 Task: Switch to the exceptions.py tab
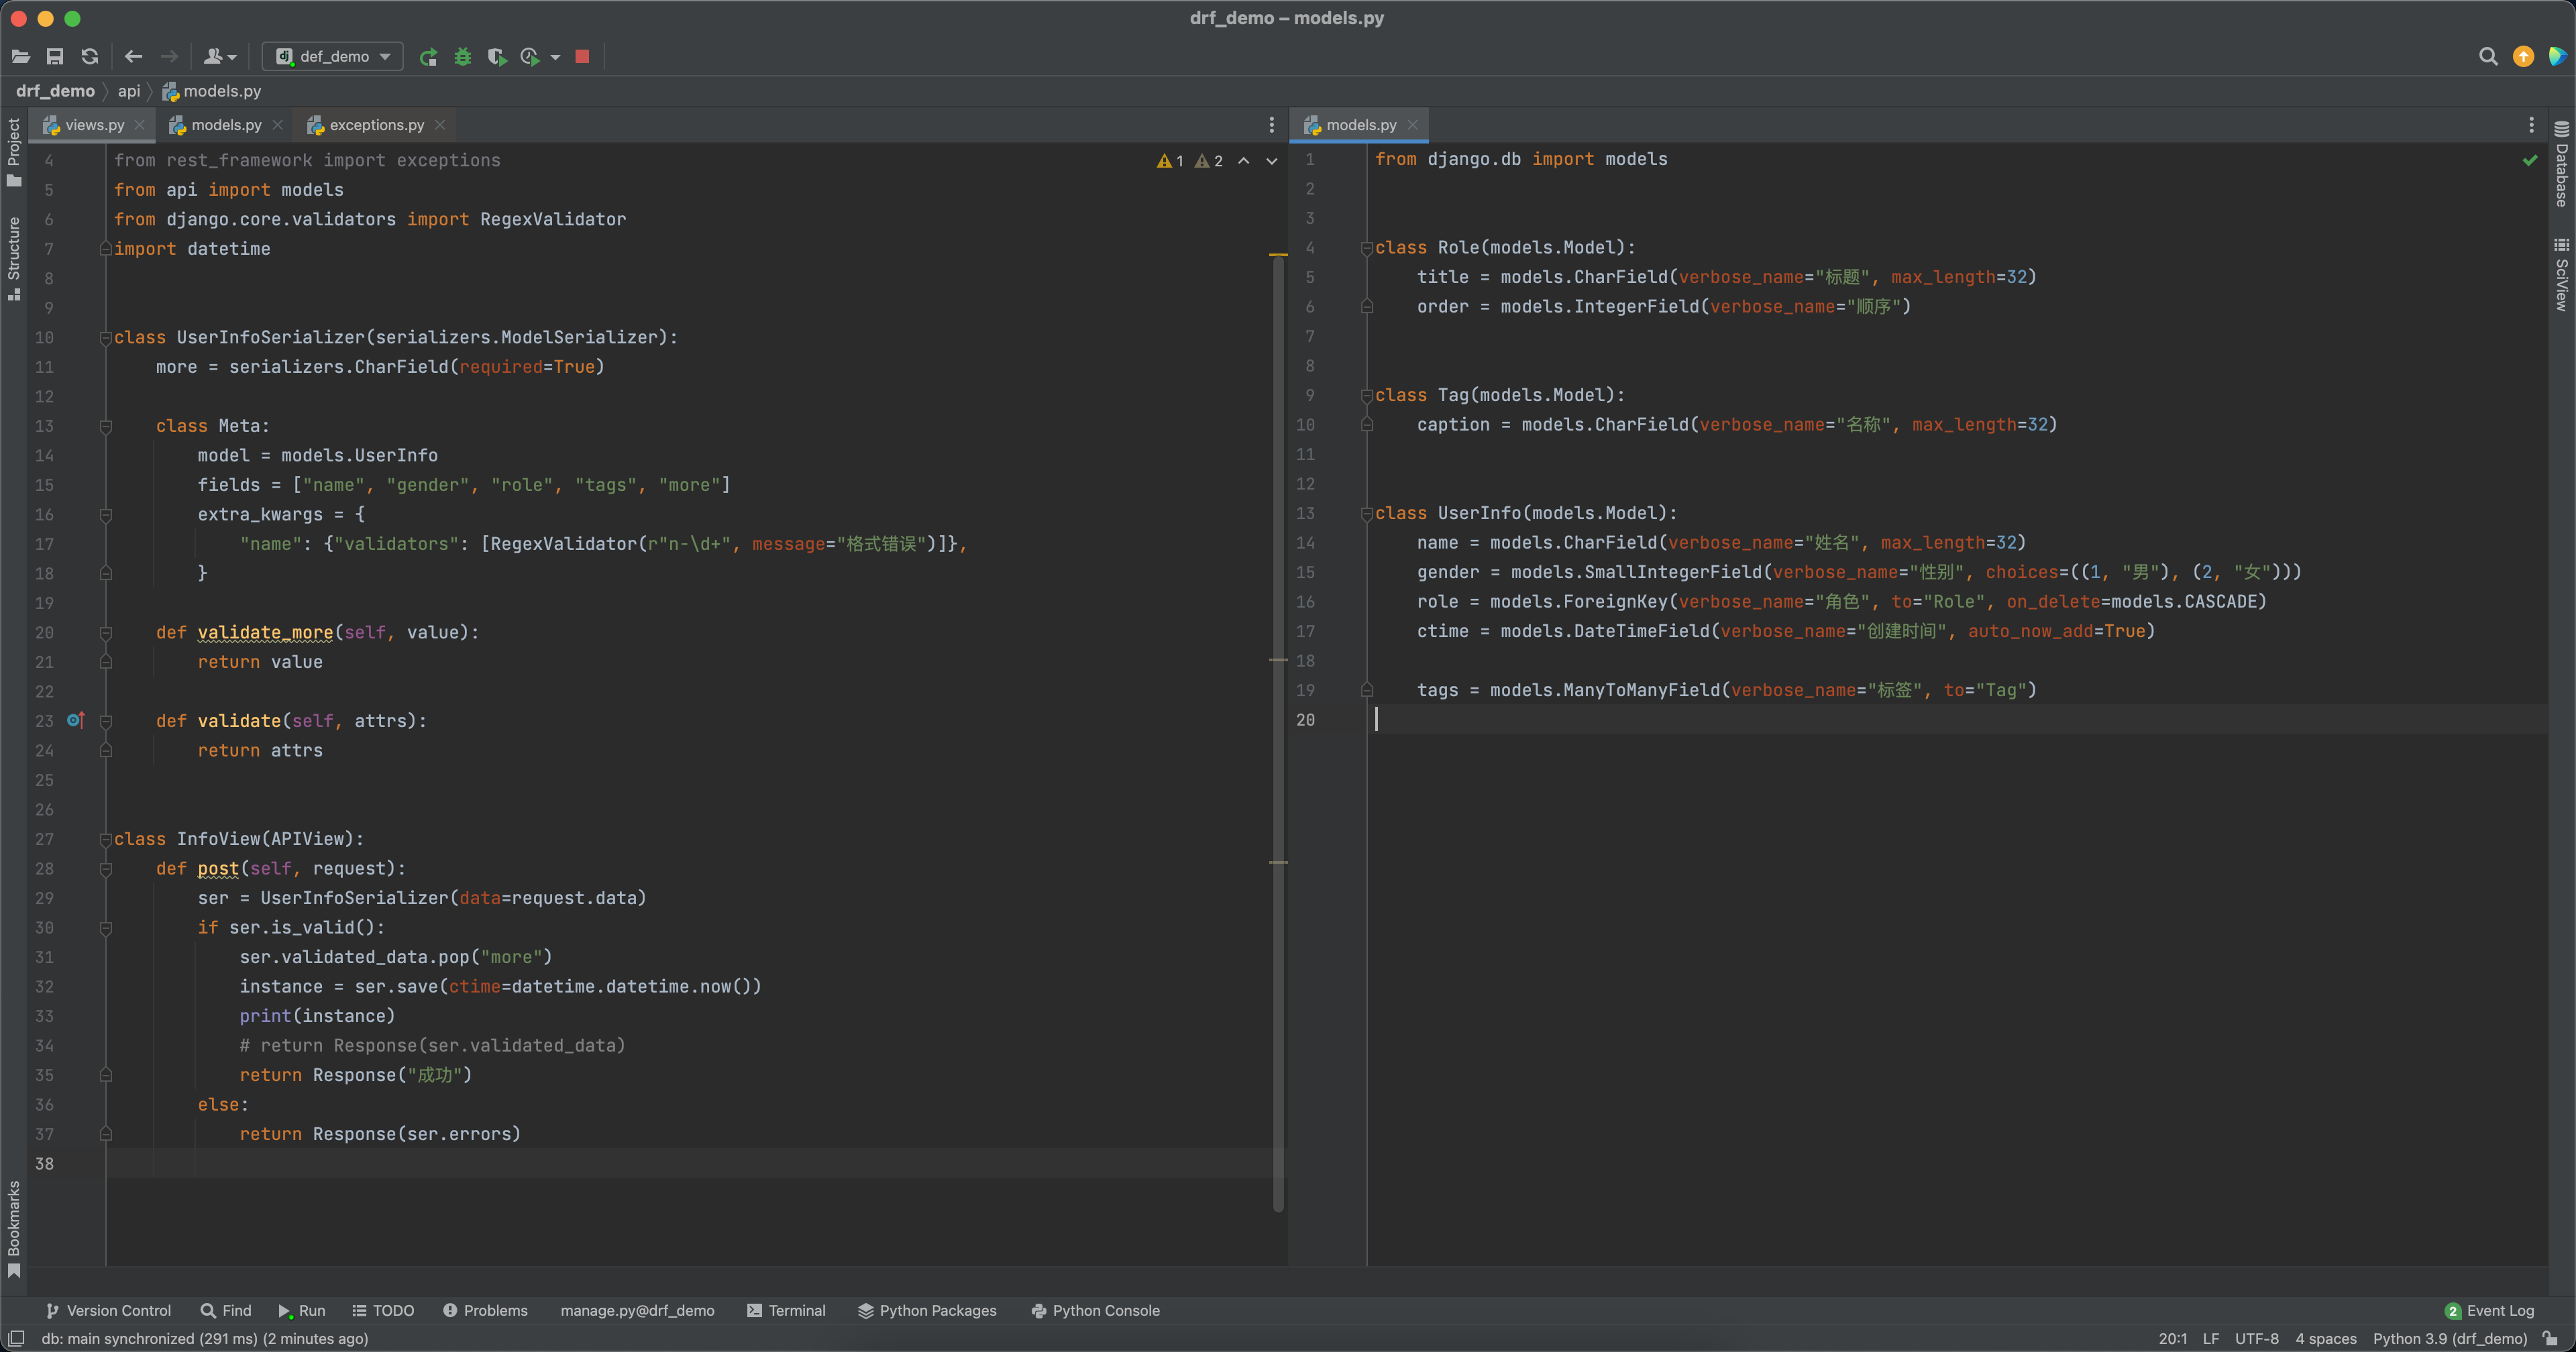pyautogui.click(x=376, y=125)
